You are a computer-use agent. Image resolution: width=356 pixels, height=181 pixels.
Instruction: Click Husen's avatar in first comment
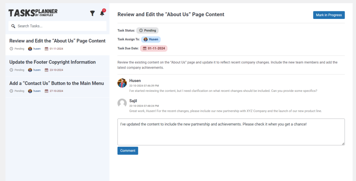pos(122,83)
